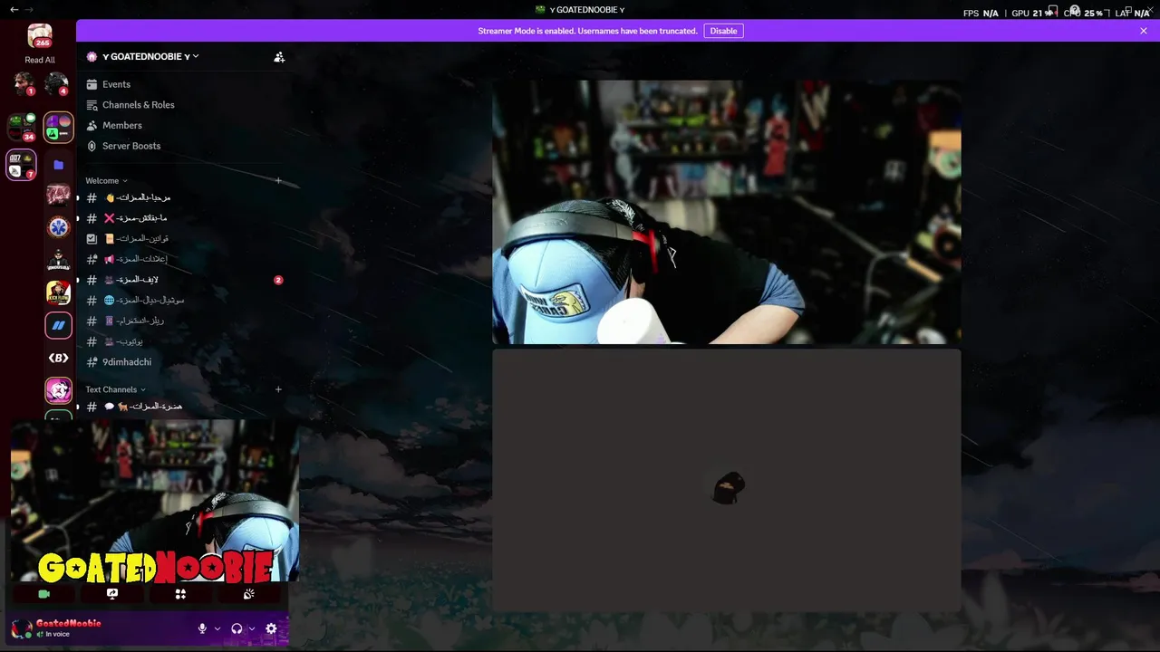Image resolution: width=1160 pixels, height=652 pixels.
Task: Open User Settings gear
Action: [x=271, y=628]
